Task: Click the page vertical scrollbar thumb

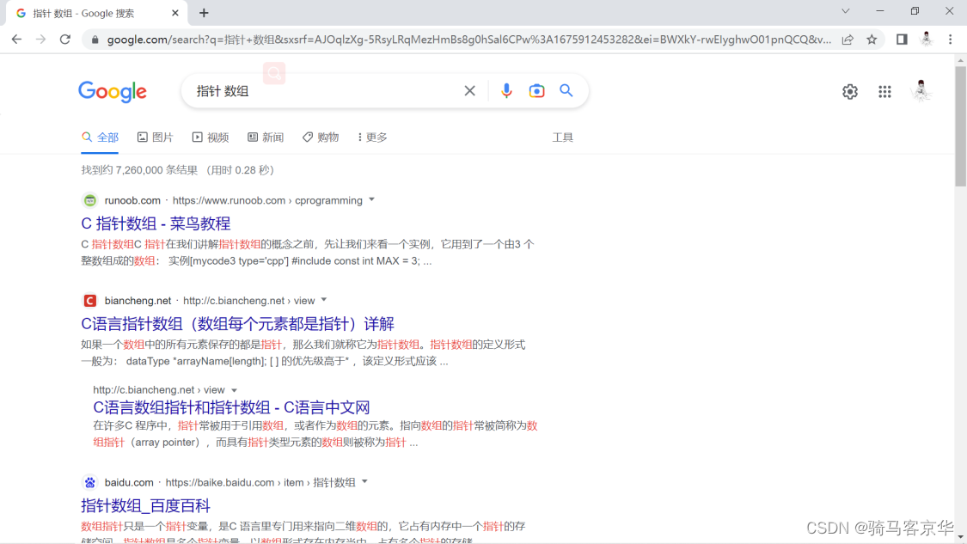Action: tap(960, 126)
